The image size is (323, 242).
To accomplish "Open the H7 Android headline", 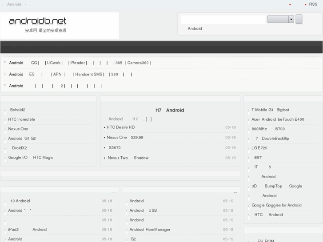I will [x=170, y=110].
